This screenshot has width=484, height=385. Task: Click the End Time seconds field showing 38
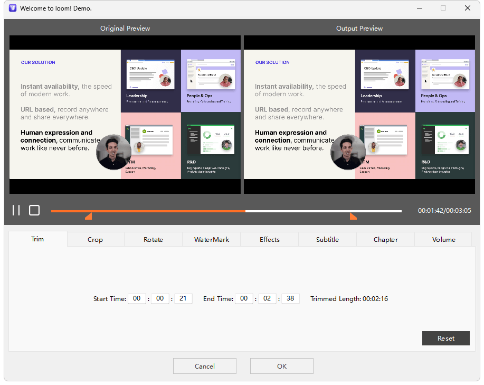(290, 298)
